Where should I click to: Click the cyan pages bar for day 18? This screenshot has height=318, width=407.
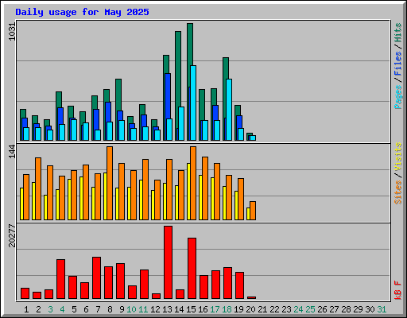[x=229, y=110]
